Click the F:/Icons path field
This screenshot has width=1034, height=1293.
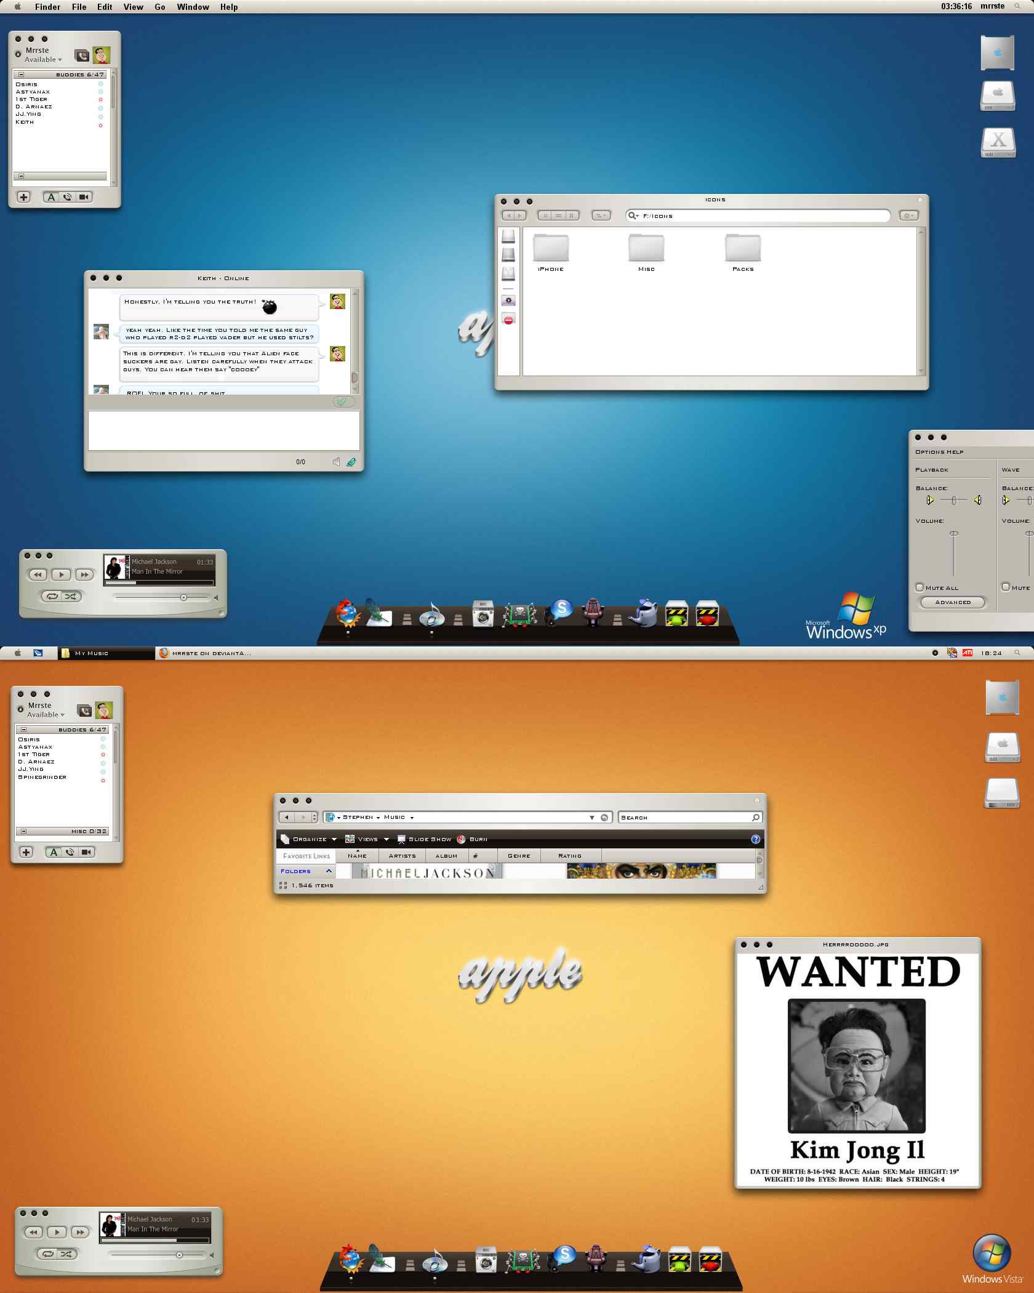(758, 216)
